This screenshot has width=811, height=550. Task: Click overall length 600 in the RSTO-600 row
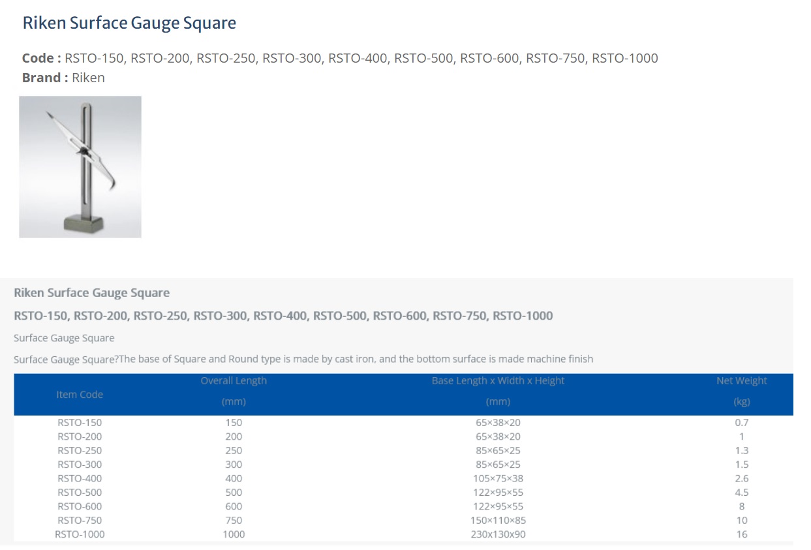(x=234, y=506)
